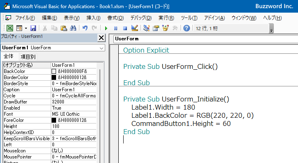Click the Redo arrow icon
The image size is (298, 163).
point(94,28)
